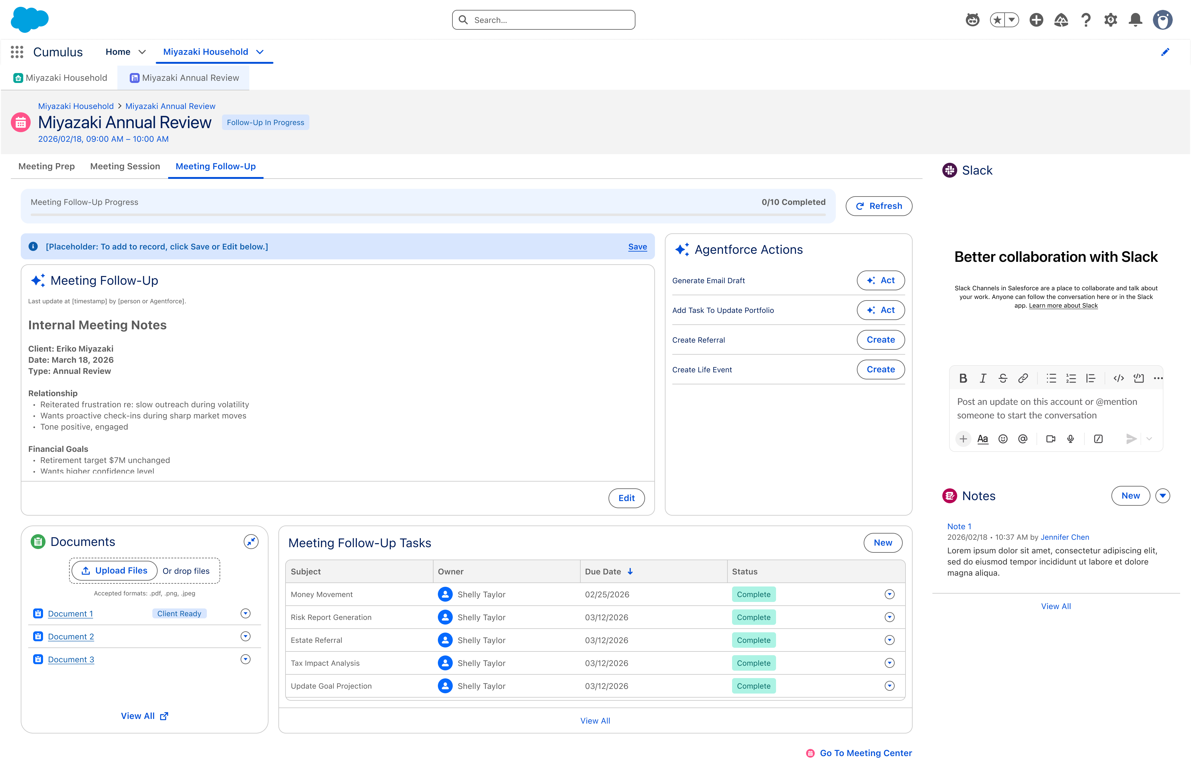1191x783 pixels.
Task: Click the global Search field
Action: coord(543,20)
